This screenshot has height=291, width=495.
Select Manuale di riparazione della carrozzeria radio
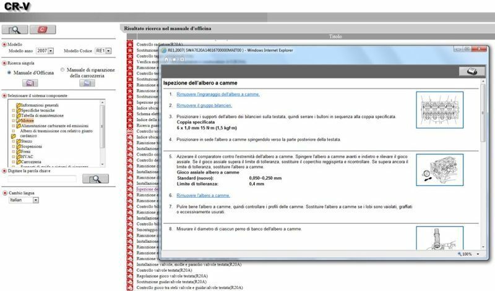pos(62,70)
